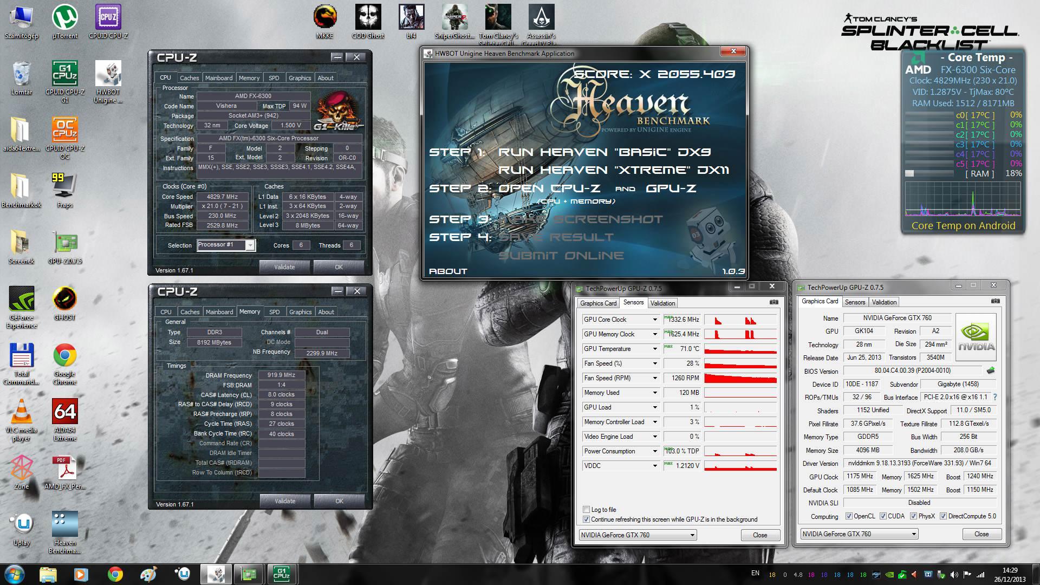Click ABOUT in the HWBOT Heaven window
Viewport: 1040px width, 585px height.
coord(448,271)
